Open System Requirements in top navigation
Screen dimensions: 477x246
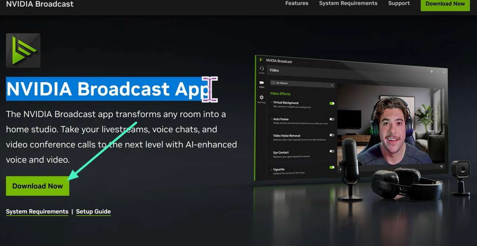tap(348, 3)
